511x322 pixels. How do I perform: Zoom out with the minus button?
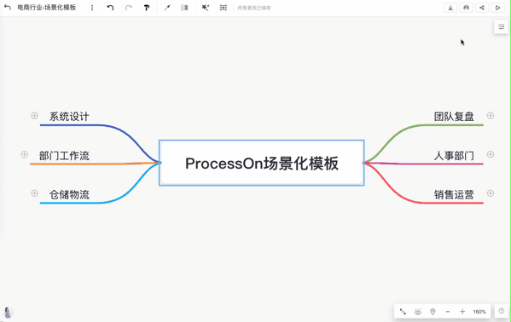pyautogui.click(x=448, y=312)
